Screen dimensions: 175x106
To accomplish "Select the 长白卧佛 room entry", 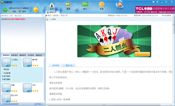I will pos(7,73).
